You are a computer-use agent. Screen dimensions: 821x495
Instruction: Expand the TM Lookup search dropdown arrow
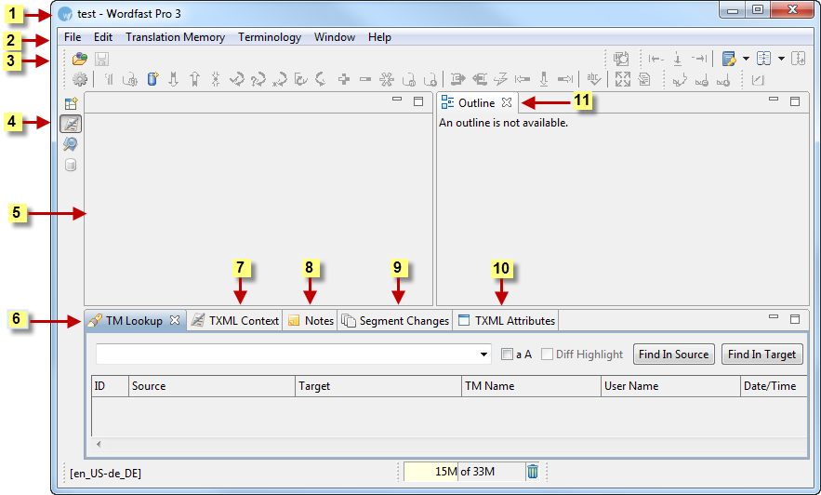click(x=484, y=355)
